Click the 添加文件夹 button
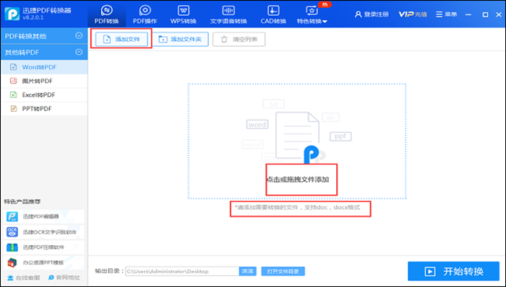 [180, 39]
